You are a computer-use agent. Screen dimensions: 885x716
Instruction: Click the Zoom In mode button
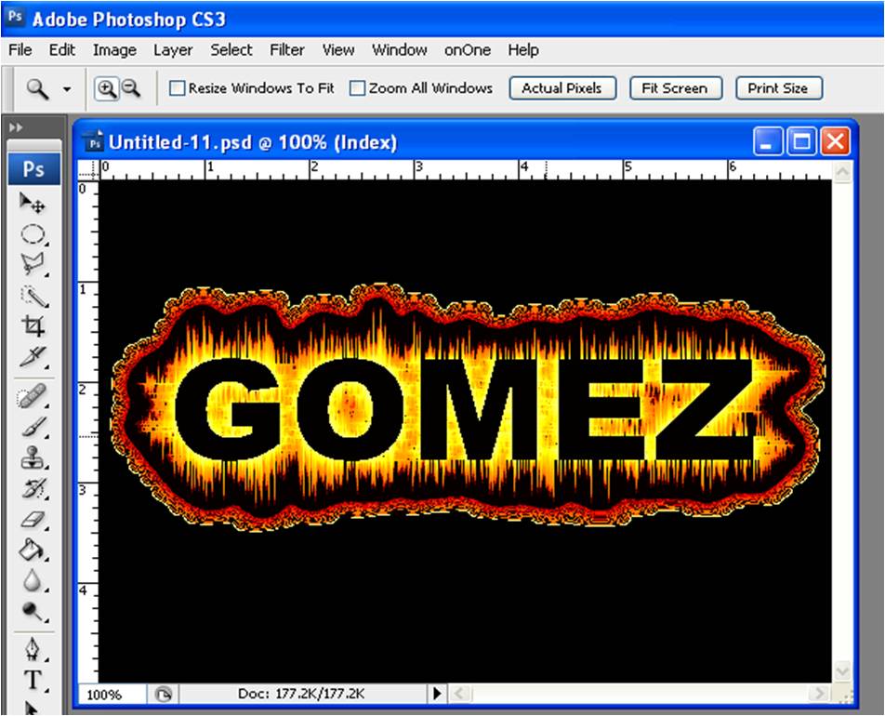[107, 88]
